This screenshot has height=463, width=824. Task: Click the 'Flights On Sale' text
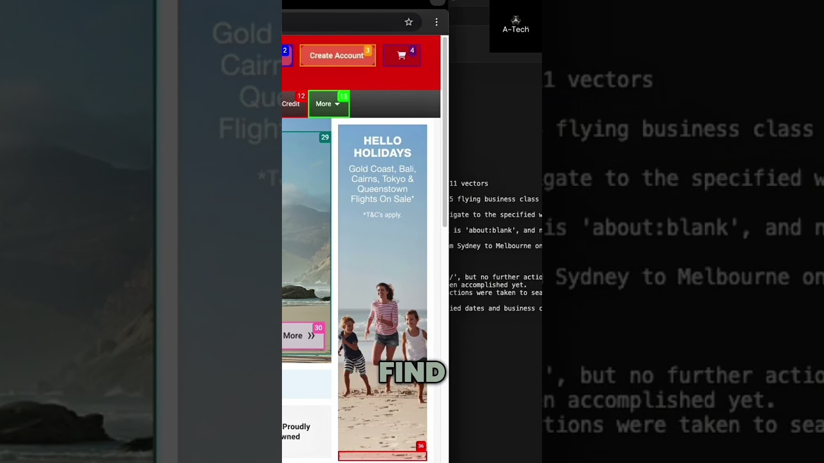[x=382, y=199]
